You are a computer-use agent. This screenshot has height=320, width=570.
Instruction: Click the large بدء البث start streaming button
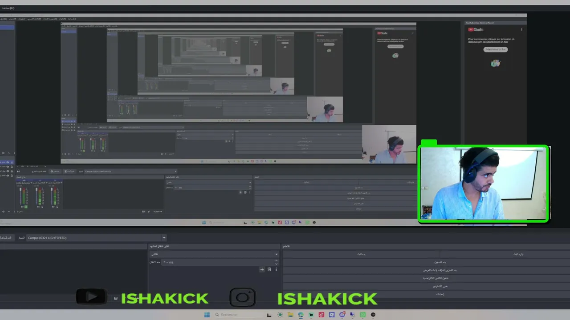click(361, 254)
